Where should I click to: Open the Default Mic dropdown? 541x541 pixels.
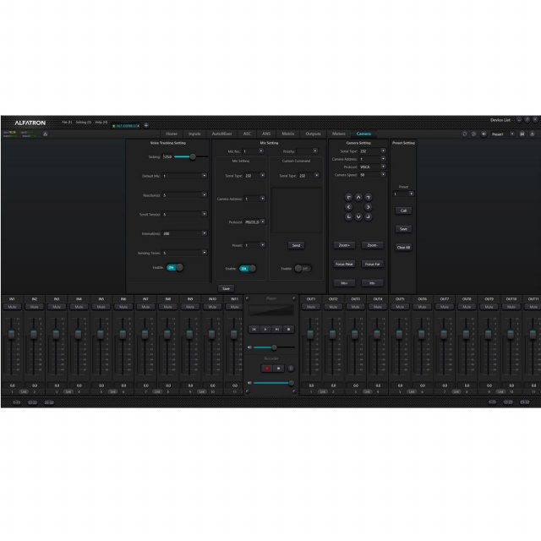coord(184,176)
